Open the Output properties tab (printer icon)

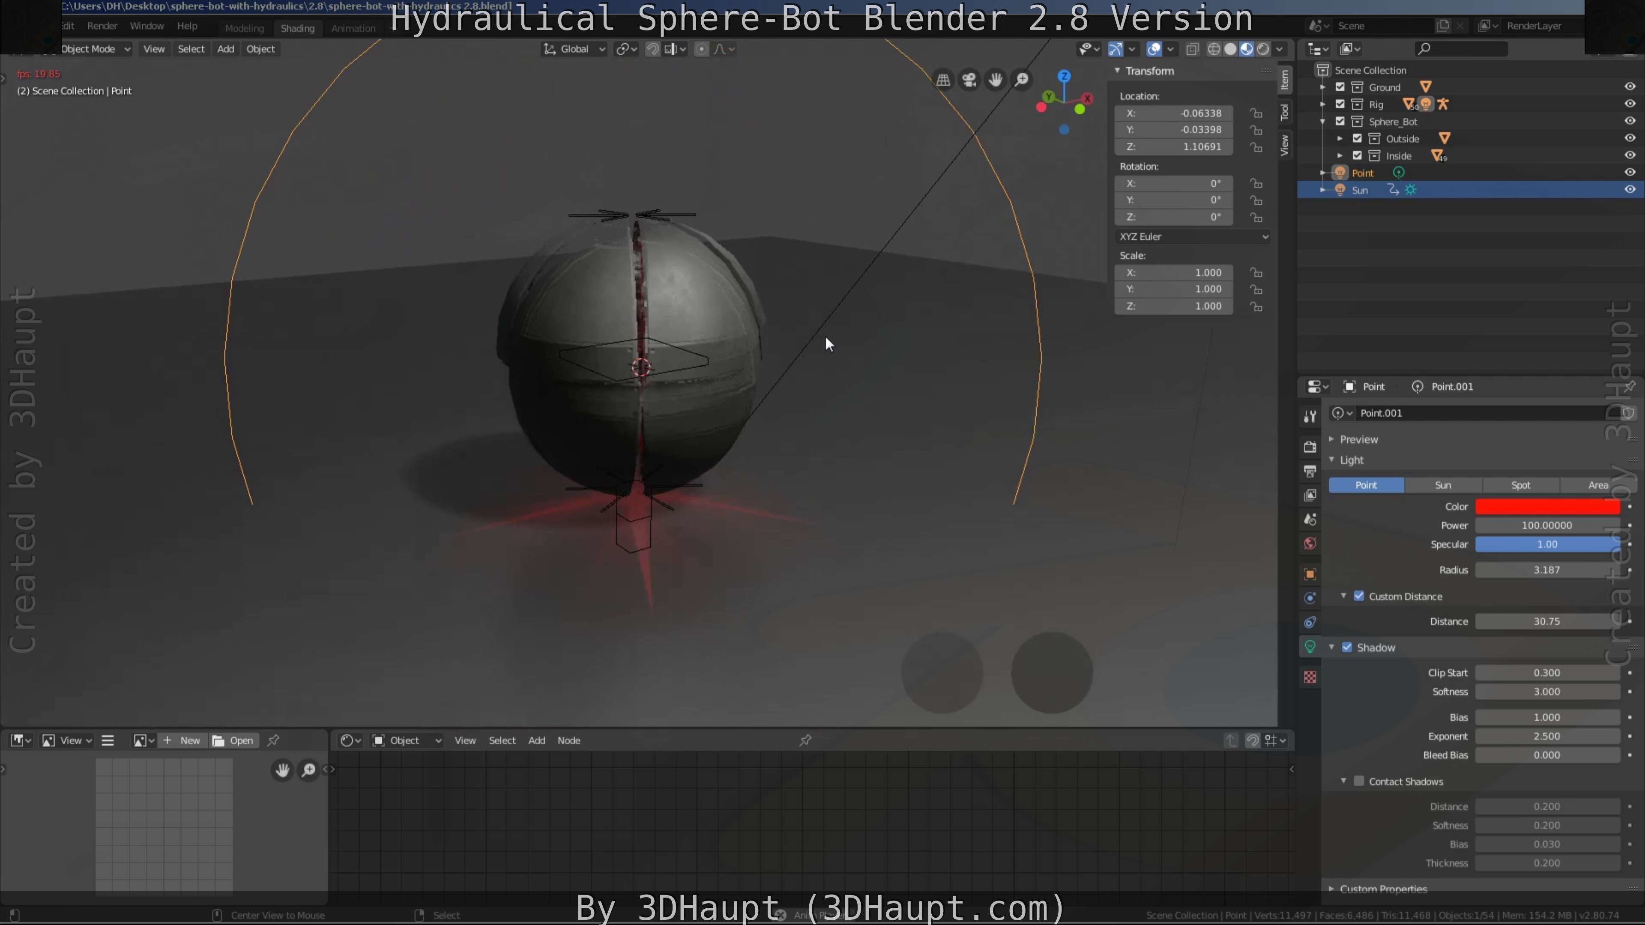pos(1310,471)
